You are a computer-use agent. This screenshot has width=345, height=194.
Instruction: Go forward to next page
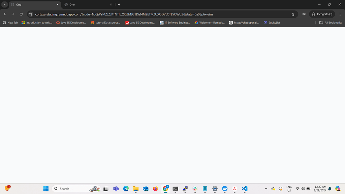(13, 14)
